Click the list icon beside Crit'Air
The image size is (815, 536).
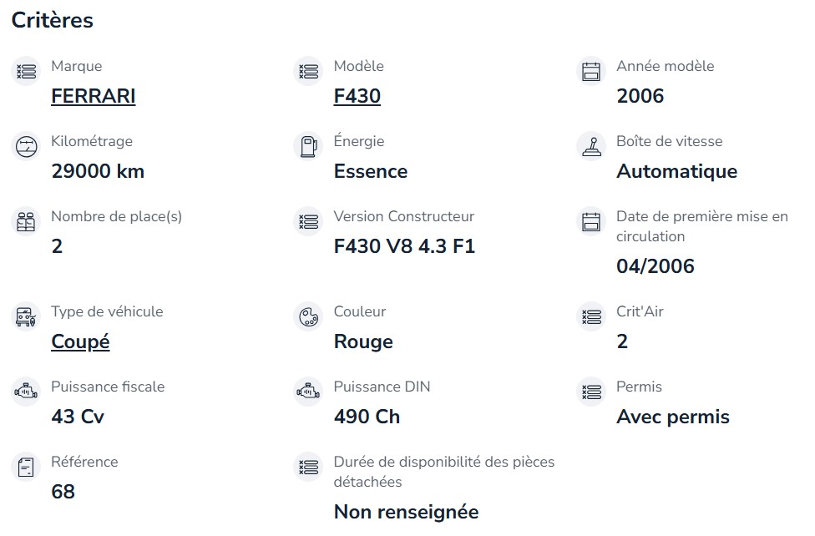coord(591,316)
